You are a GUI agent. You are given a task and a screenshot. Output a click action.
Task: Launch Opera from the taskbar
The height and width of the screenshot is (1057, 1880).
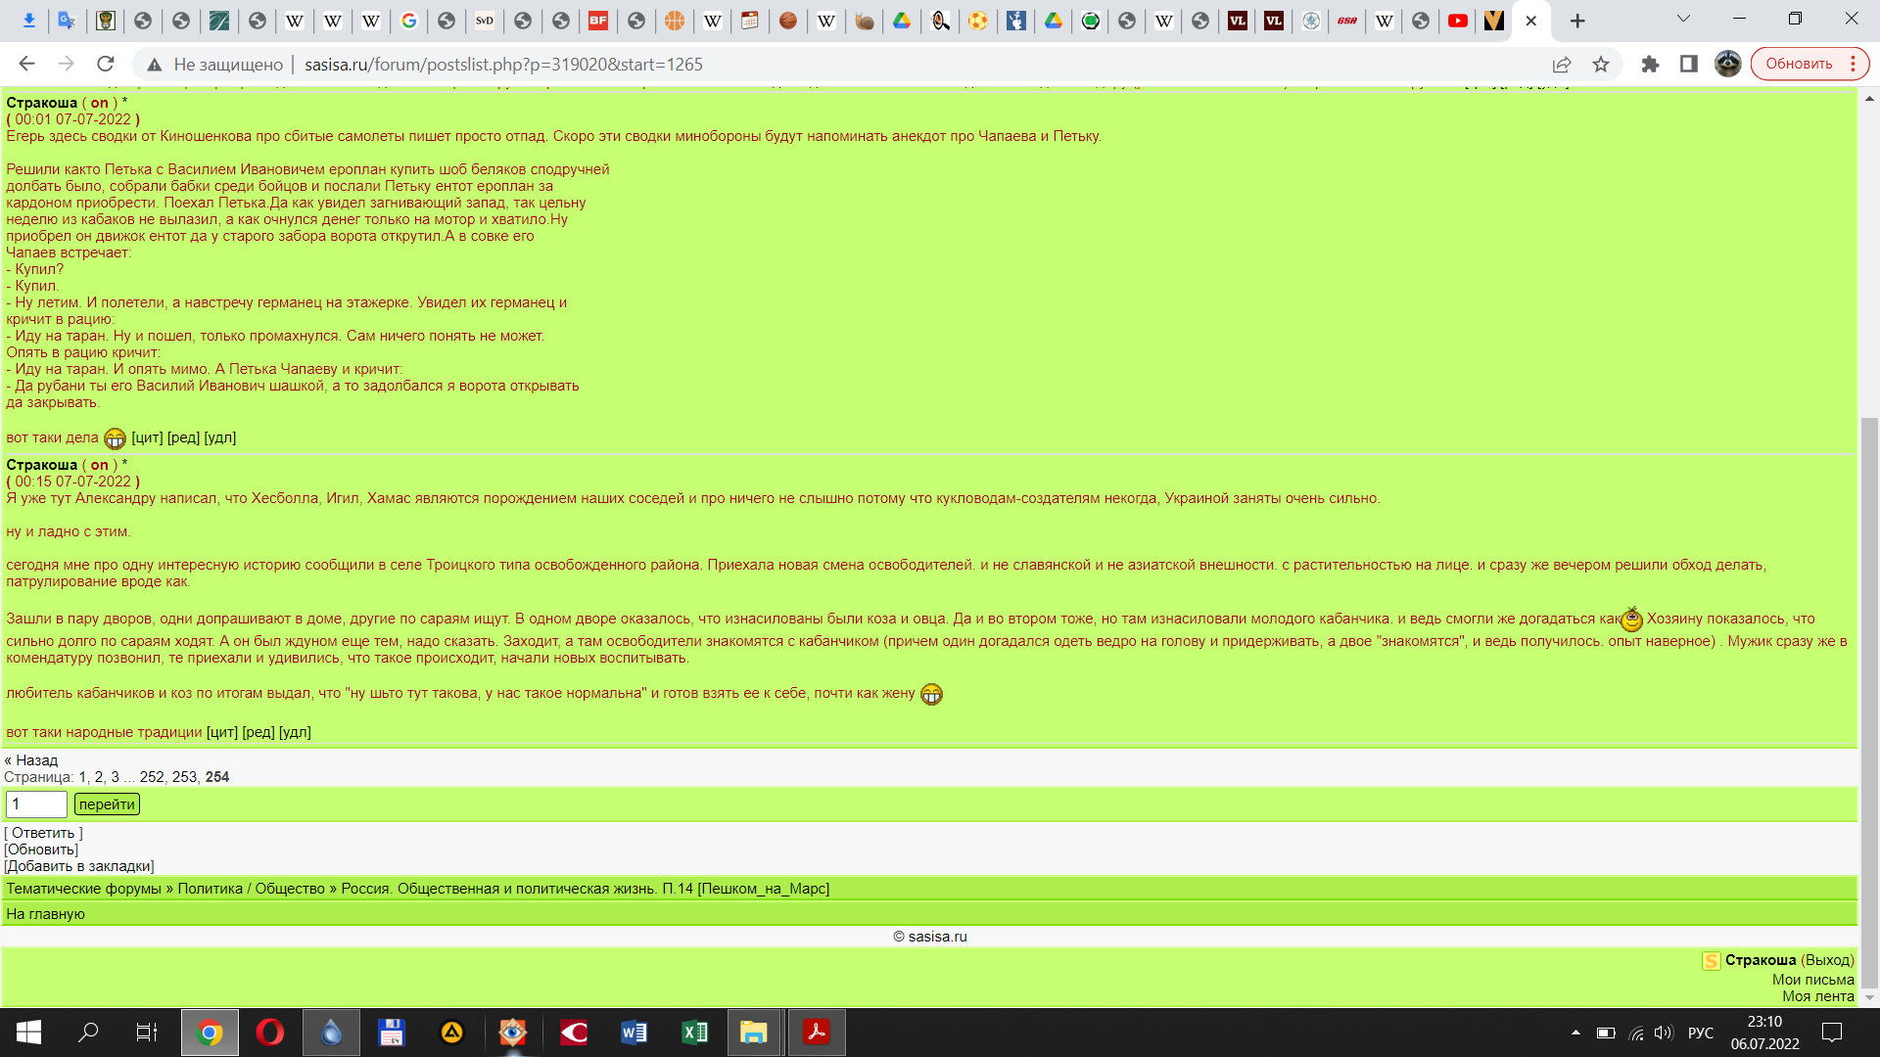click(269, 1033)
